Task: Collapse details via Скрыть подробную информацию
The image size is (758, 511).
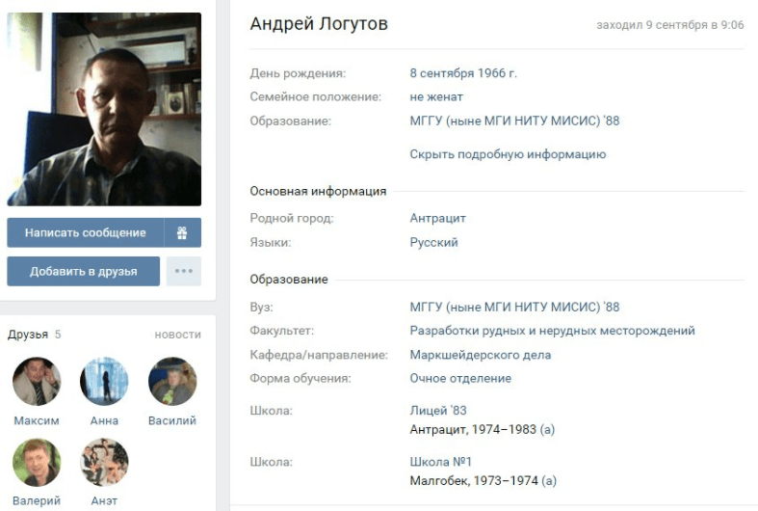Action: (x=508, y=154)
